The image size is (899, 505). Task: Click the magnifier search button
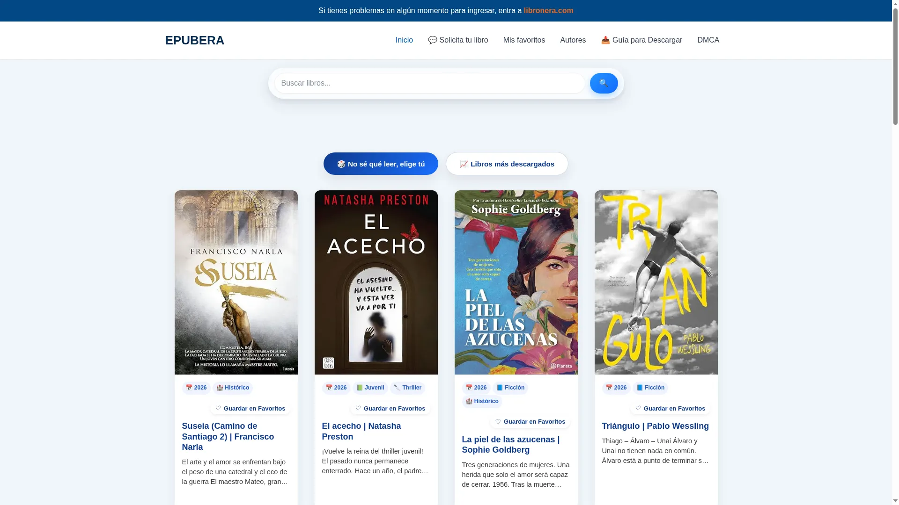[604, 83]
